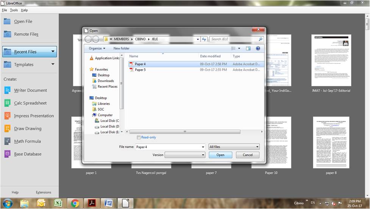Click the Open File folder icon
Viewport: 370px width, 209px height.
point(7,22)
